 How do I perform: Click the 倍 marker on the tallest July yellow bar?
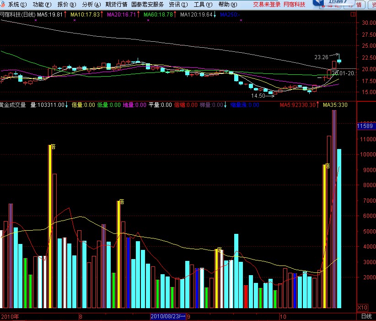(53, 146)
